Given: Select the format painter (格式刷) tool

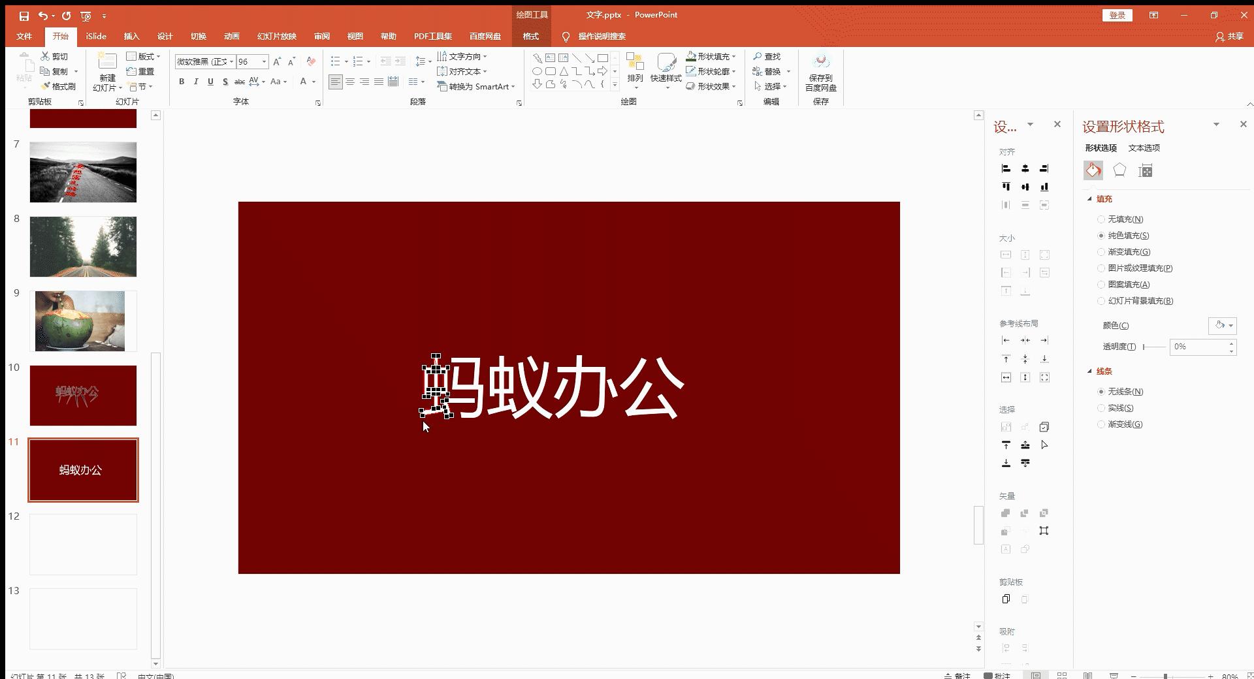Looking at the screenshot, I should click(x=57, y=86).
